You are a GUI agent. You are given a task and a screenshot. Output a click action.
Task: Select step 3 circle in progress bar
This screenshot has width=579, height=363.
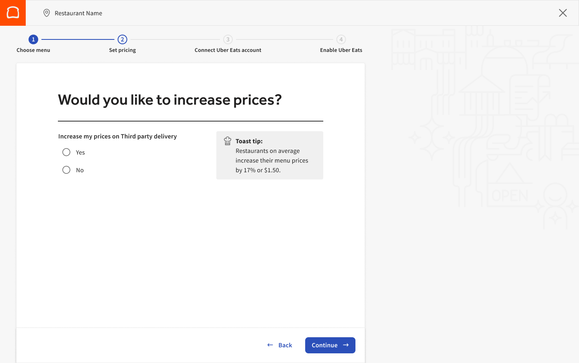click(228, 39)
